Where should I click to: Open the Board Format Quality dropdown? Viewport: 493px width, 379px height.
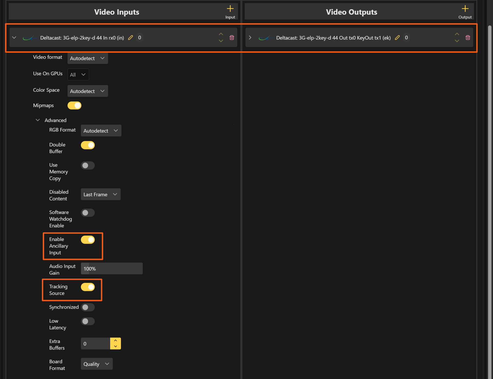[97, 364]
